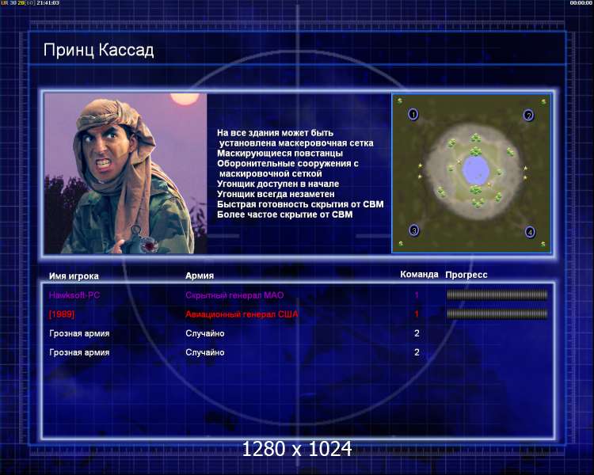Click team number 2 in fourth row
594x475 pixels.
click(417, 351)
